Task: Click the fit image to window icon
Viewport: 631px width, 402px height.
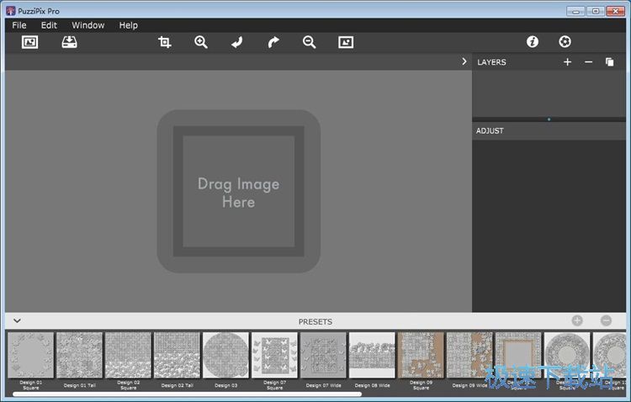Action: tap(346, 42)
